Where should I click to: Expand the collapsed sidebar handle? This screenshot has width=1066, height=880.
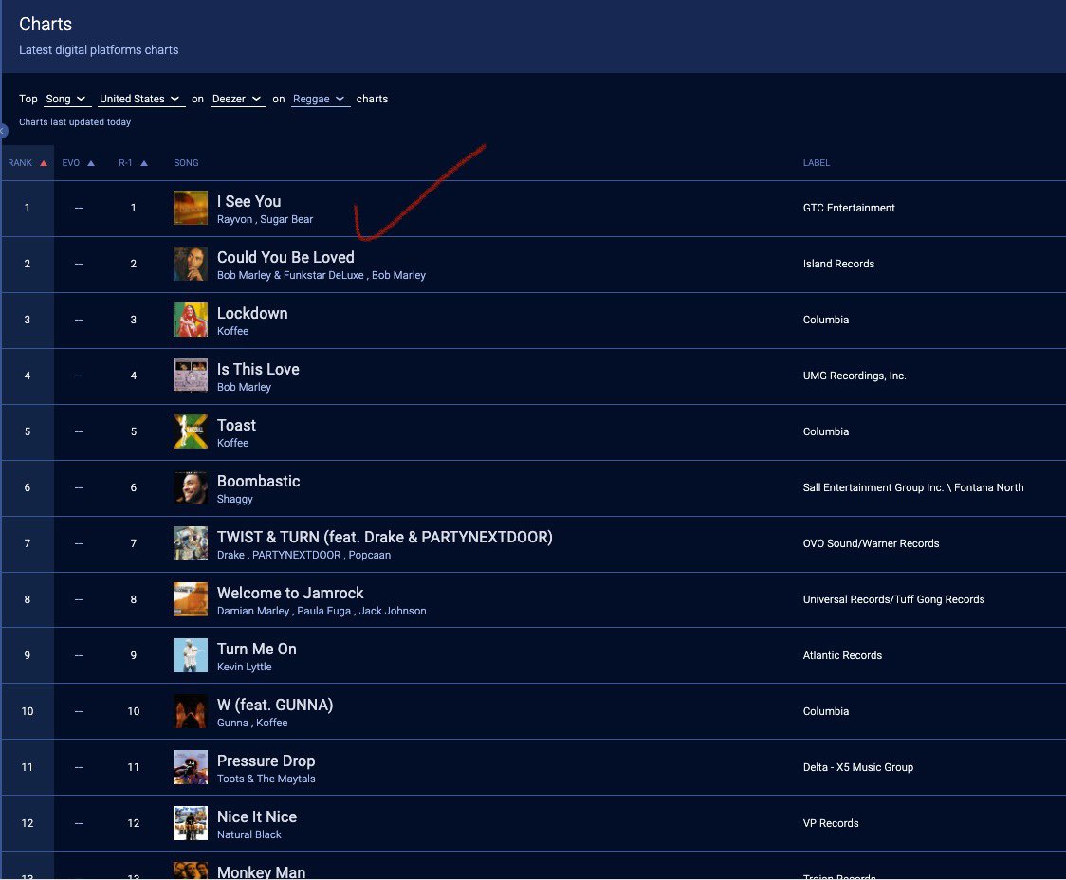pyautogui.click(x=4, y=131)
